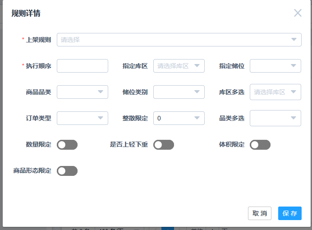
Task: Enable the 数量限定 switch
Action: tap(67, 145)
